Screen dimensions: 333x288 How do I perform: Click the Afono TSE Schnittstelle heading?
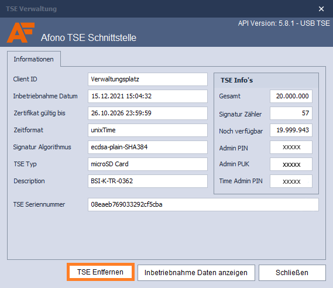pyautogui.click(x=88, y=37)
